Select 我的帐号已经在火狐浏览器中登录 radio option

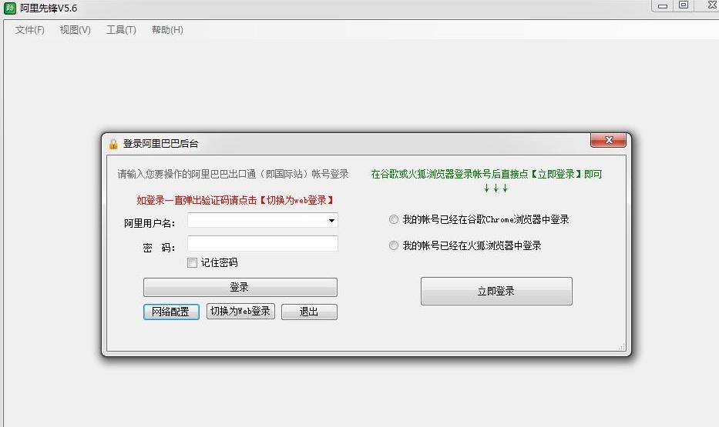pos(394,246)
